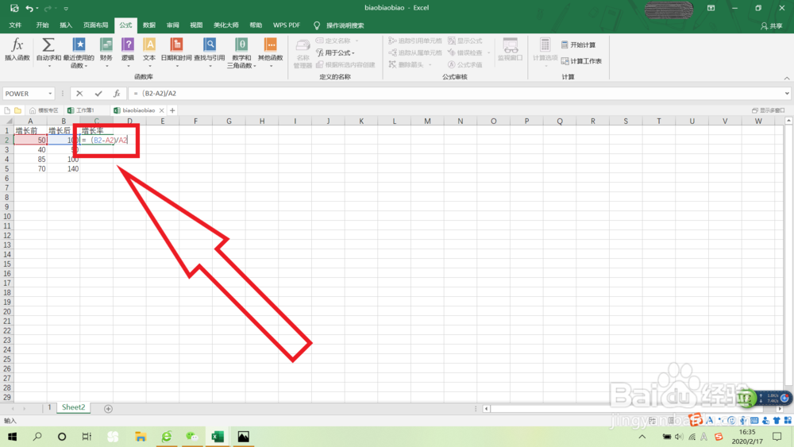Open the 删除箭头 remove arrows dropdown arrow
Viewport: 794px width, 447px height.
click(x=430, y=65)
